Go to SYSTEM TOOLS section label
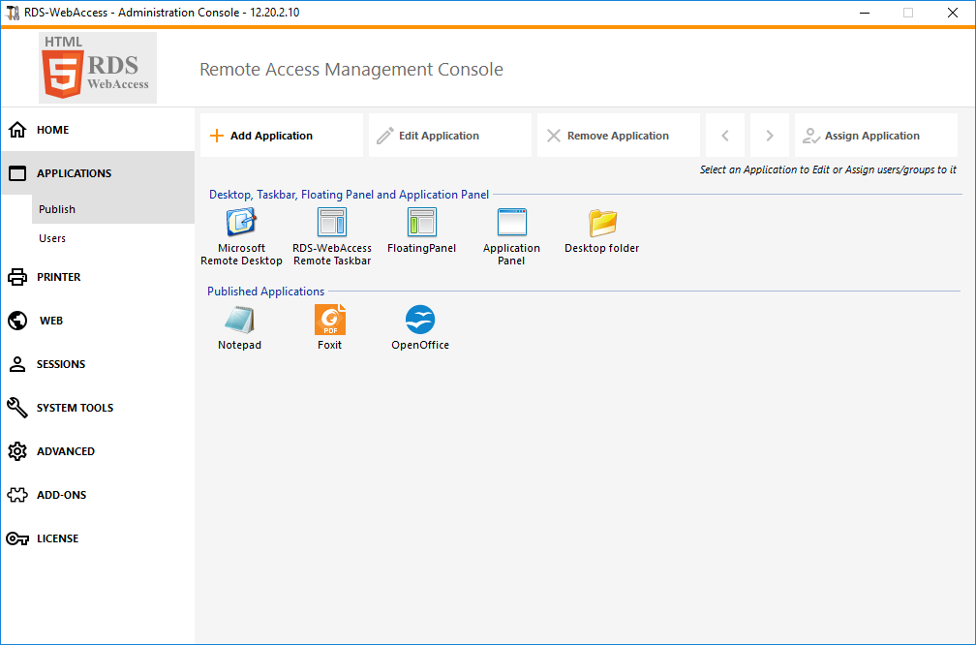This screenshot has width=976, height=645. (75, 408)
